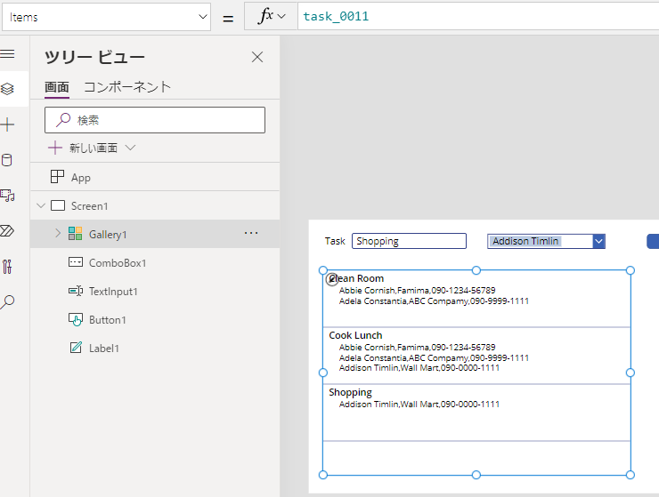659x497 pixels.
Task: Collapse the Screen1 tree node
Action: click(x=40, y=206)
